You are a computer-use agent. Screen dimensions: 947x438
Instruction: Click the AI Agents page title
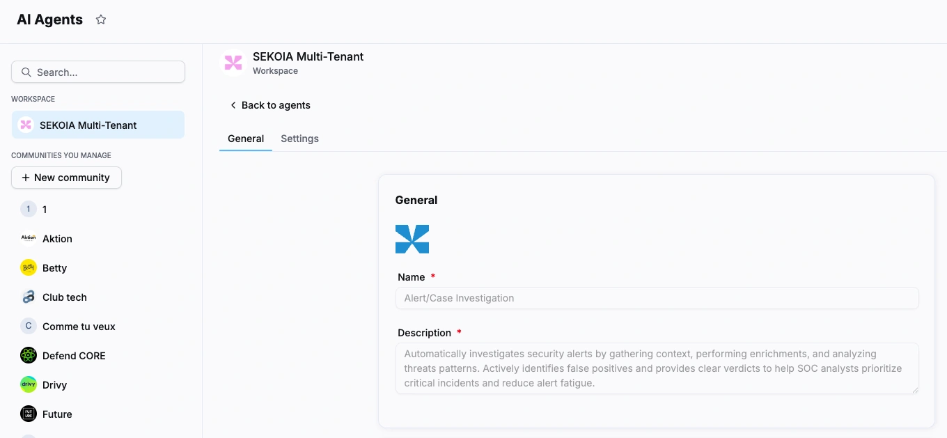tap(49, 19)
